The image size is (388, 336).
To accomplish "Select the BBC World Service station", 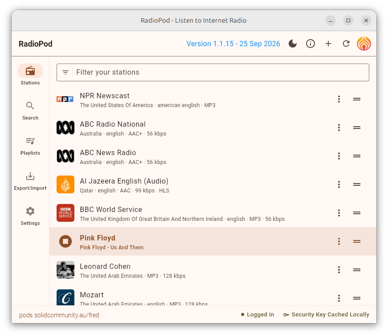I will [213, 213].
